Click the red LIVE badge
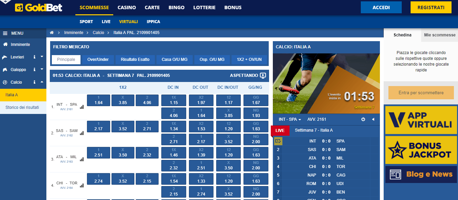 280,130
